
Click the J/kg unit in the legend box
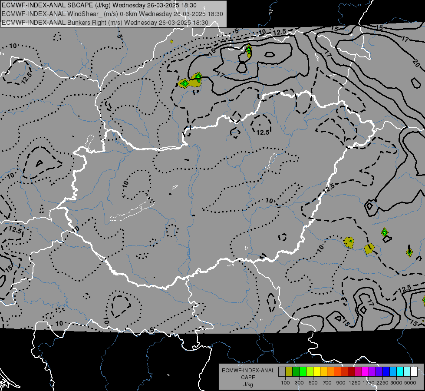(248, 384)
